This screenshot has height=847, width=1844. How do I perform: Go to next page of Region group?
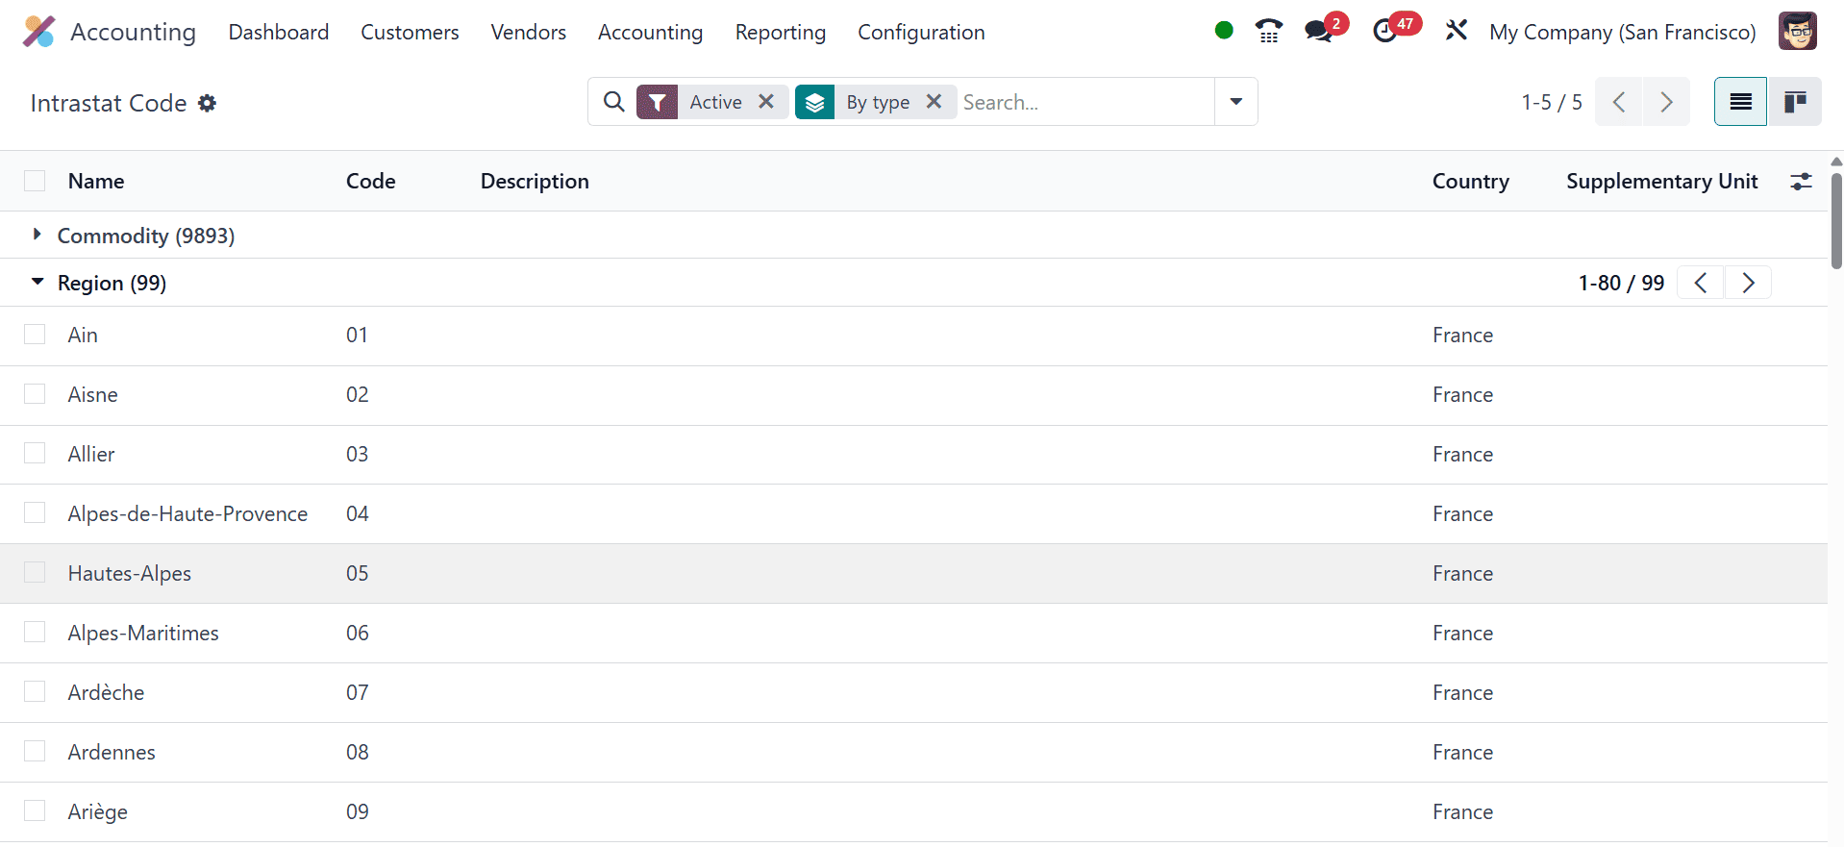click(1748, 283)
